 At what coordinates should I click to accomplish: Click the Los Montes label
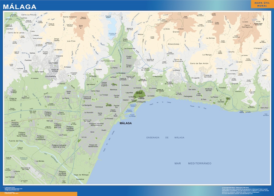[x=40, y=161]
